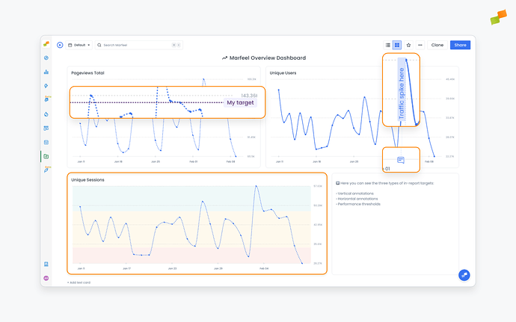Image resolution: width=516 pixels, height=322 pixels.
Task: Click the My target annotation label
Action: (x=241, y=103)
